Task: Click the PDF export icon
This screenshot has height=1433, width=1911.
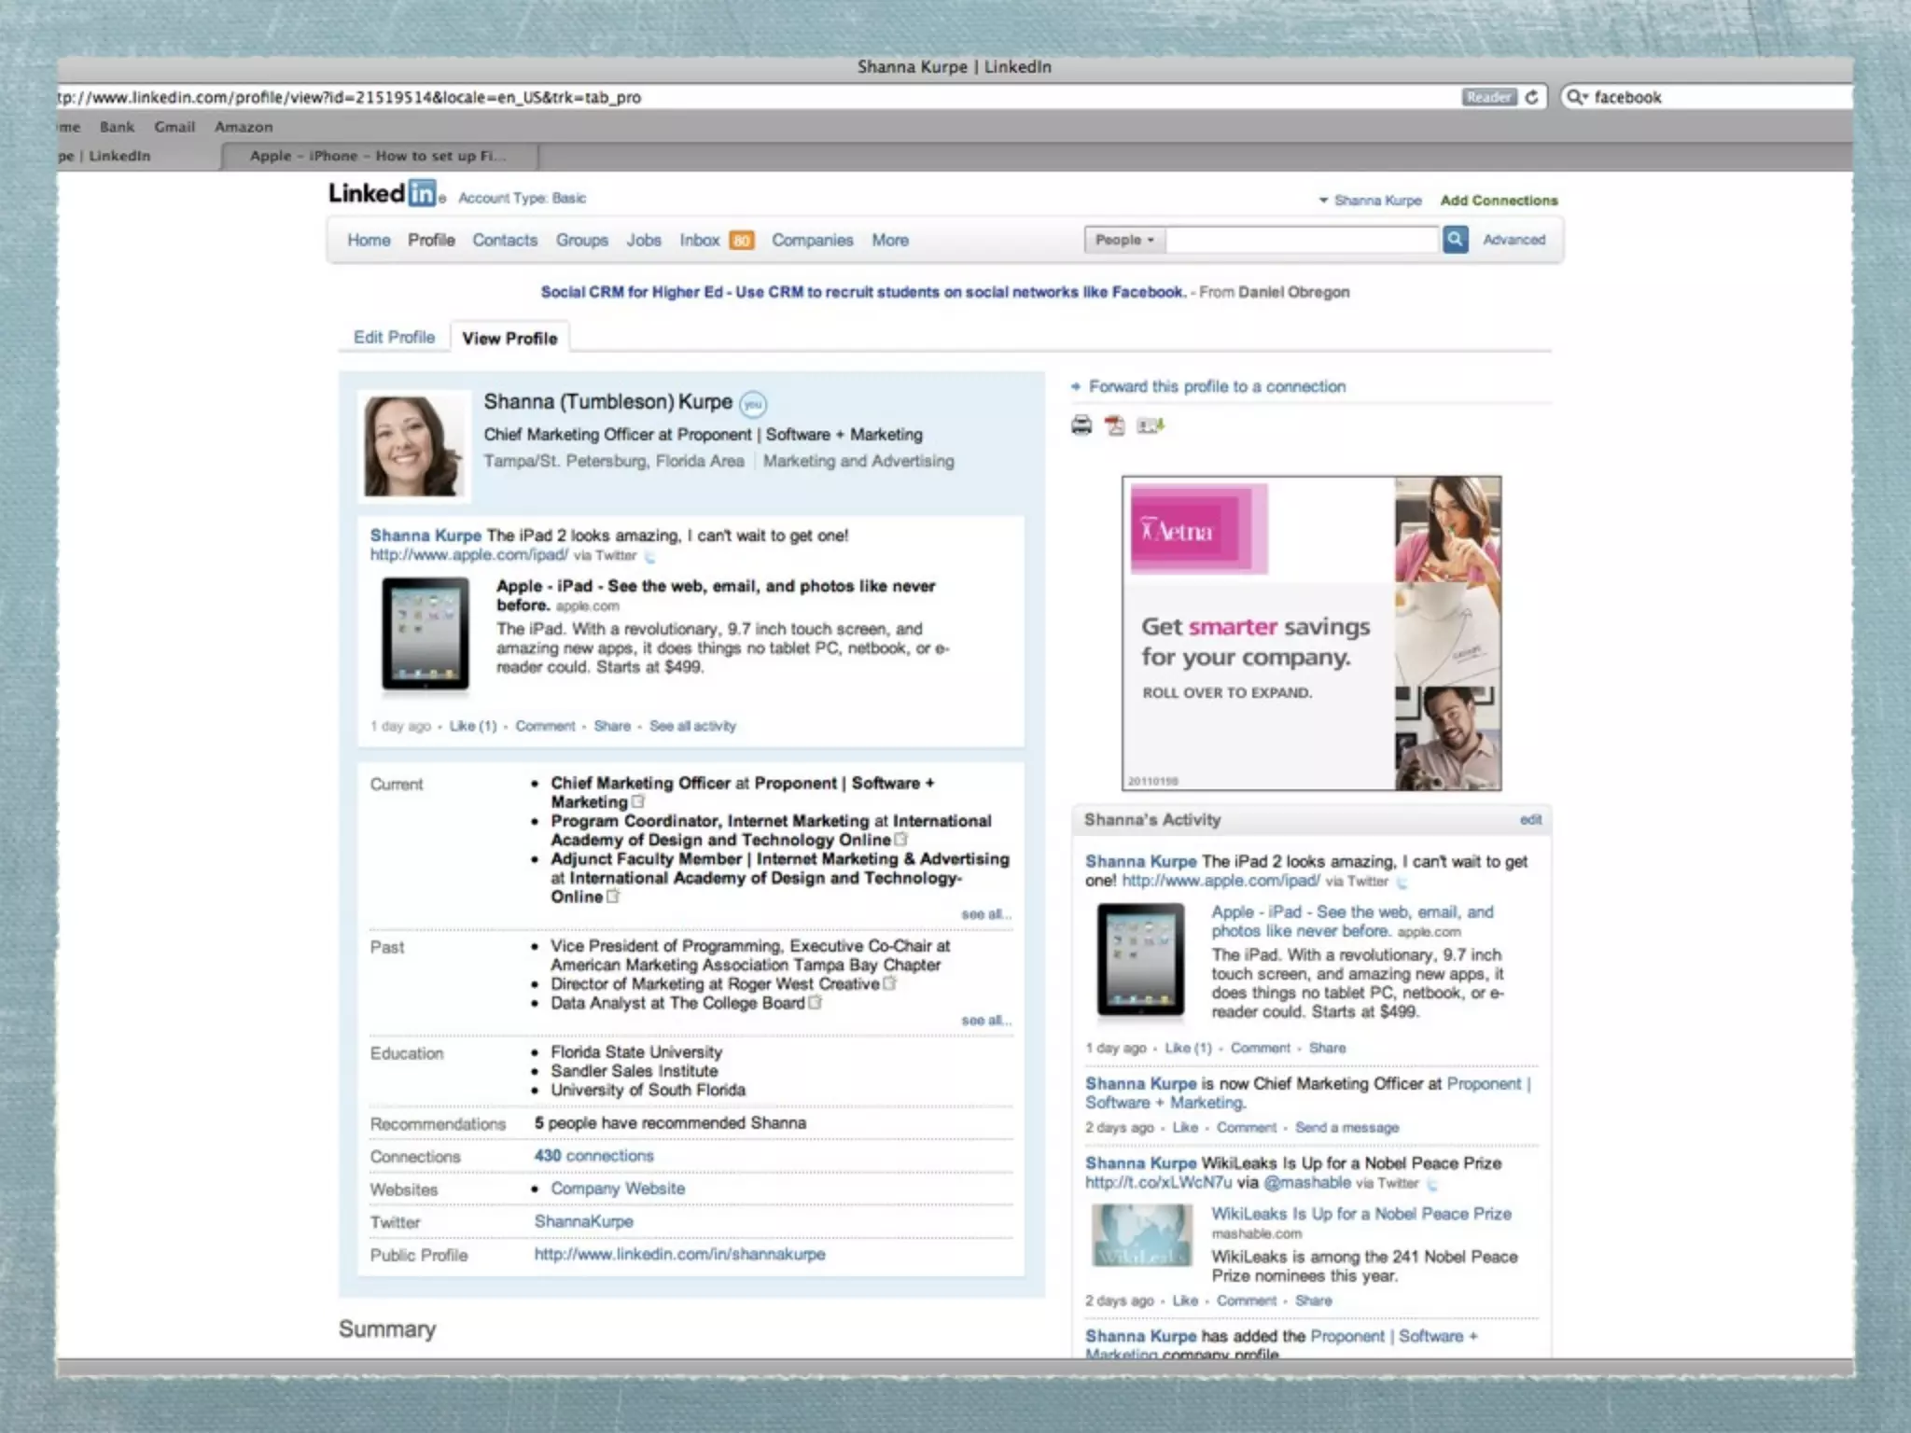Action: tap(1114, 426)
